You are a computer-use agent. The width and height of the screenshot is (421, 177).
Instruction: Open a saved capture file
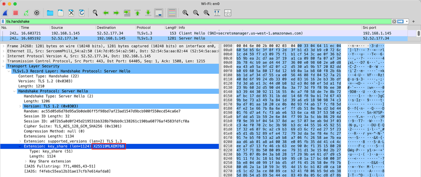[50, 13]
